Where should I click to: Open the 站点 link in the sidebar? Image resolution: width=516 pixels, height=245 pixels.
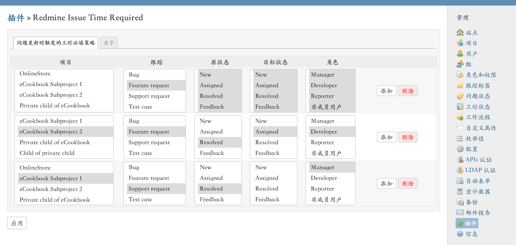(x=472, y=32)
